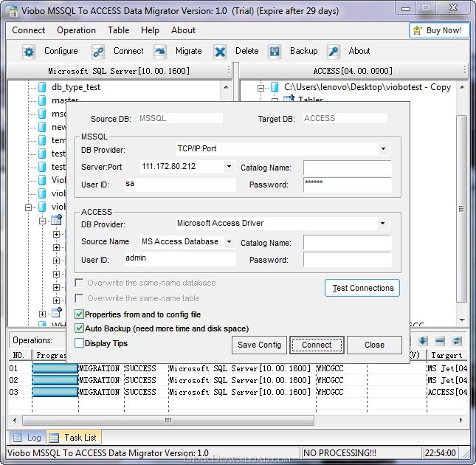Uncheck Auto Backup option

[79, 328]
